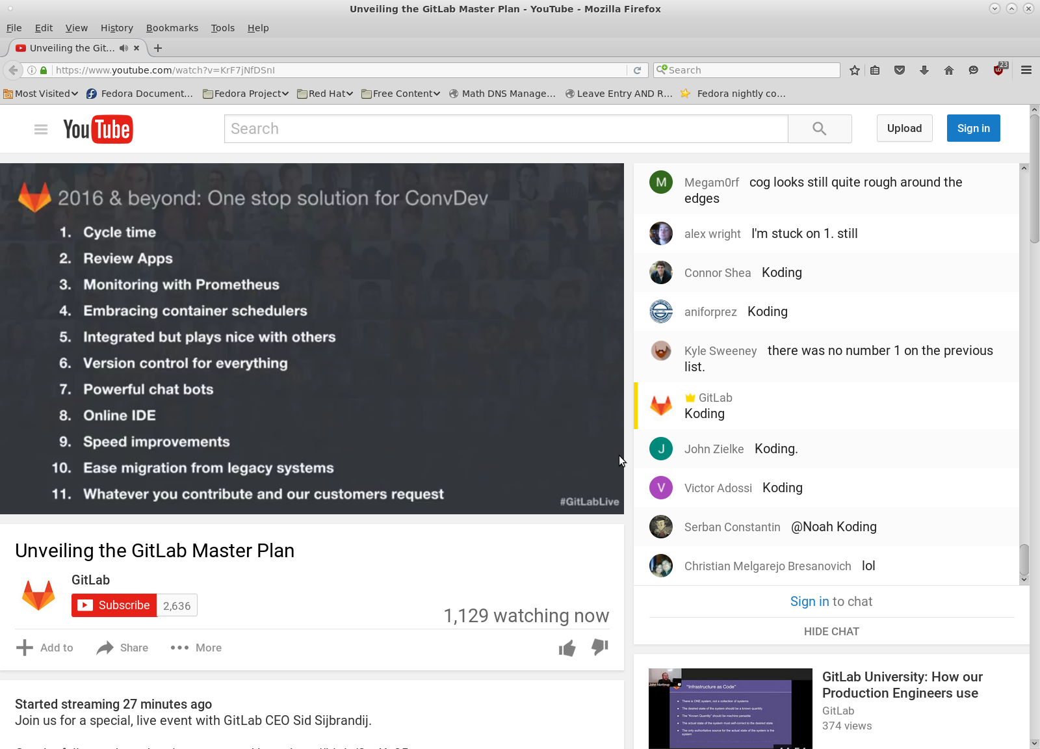This screenshot has height=749, width=1040.
Task: Show bookmarks list icon in Firefox toolbar
Action: [x=876, y=70]
